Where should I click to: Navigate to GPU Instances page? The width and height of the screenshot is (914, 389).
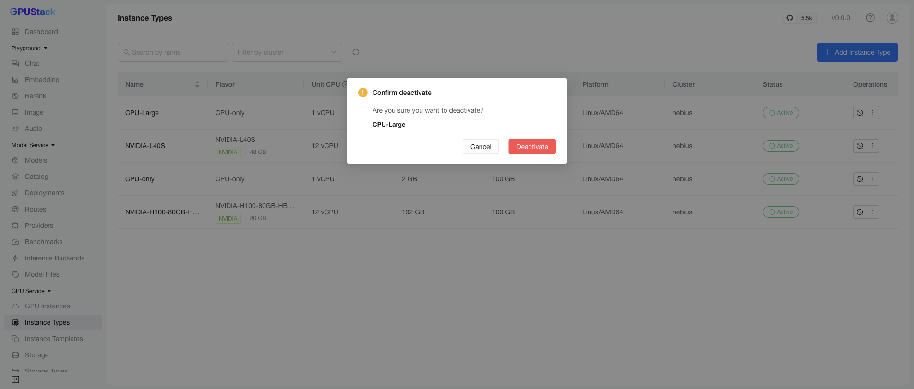pos(53,306)
